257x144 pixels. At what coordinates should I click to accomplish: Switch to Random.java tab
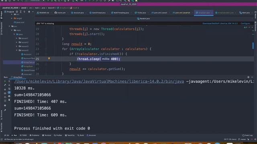click(x=143, y=19)
